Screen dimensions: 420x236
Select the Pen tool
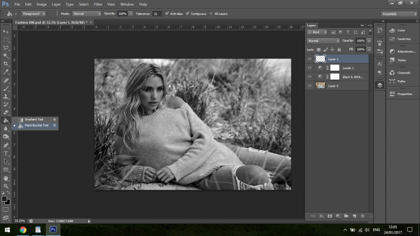pyautogui.click(x=6, y=145)
